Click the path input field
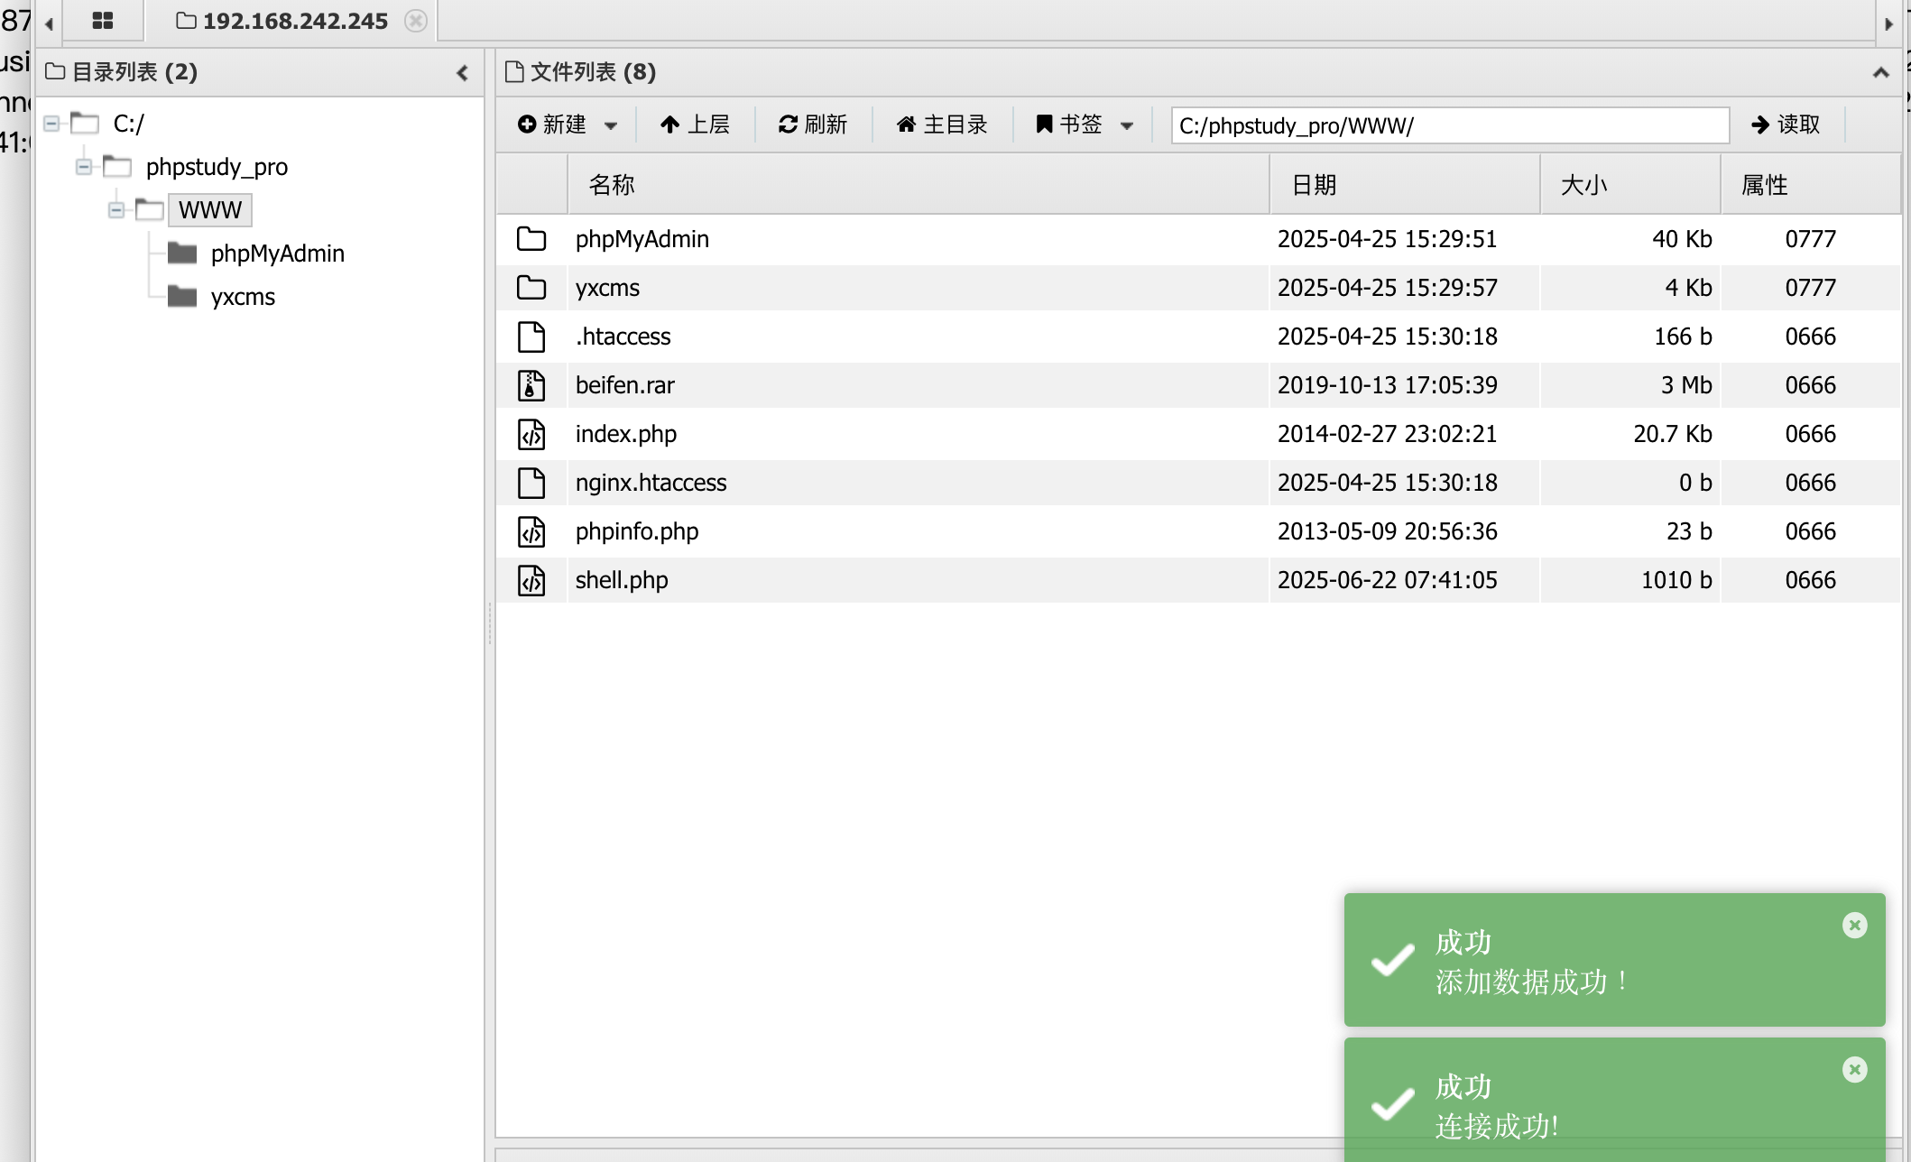 click(1449, 125)
